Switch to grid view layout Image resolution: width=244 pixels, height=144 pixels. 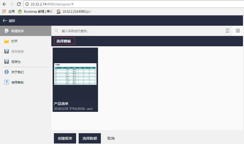tap(238, 31)
